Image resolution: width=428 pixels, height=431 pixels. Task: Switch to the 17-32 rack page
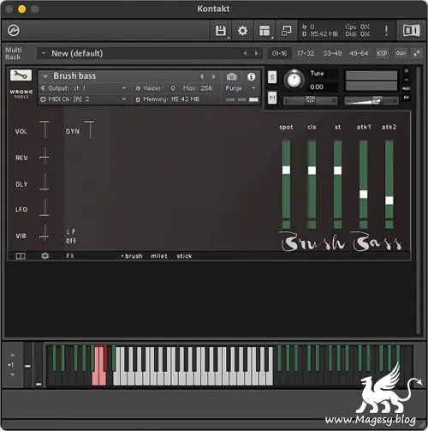(x=306, y=53)
